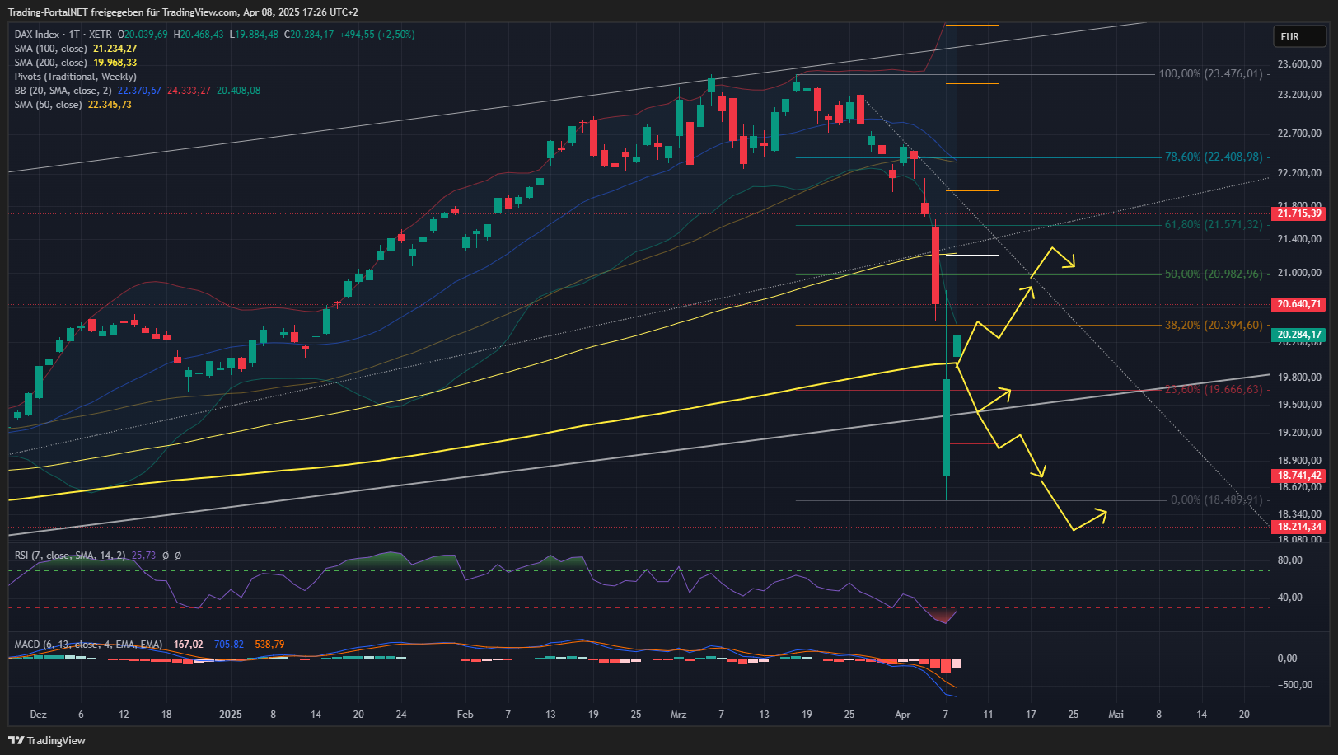The width and height of the screenshot is (1338, 755).
Task: Click price axis label 22.700,00
Action: click(1299, 134)
